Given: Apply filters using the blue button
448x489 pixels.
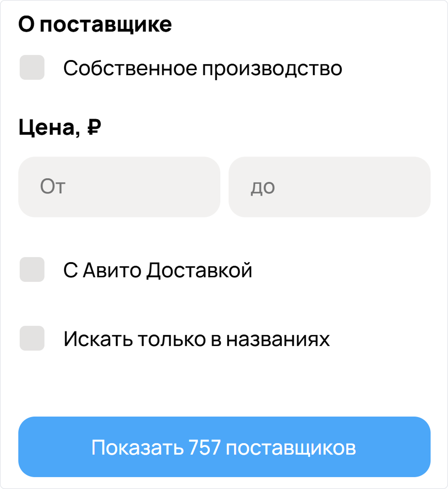Looking at the screenshot, I should (224, 447).
